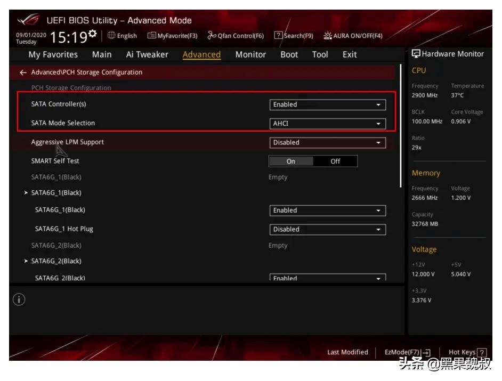The height and width of the screenshot is (381, 502).
Task: Click +5V reading 5.040 V
Action: 461,274
